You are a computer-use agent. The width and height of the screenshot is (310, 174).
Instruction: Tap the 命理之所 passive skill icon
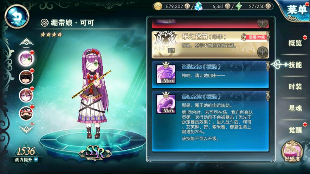tap(166, 104)
